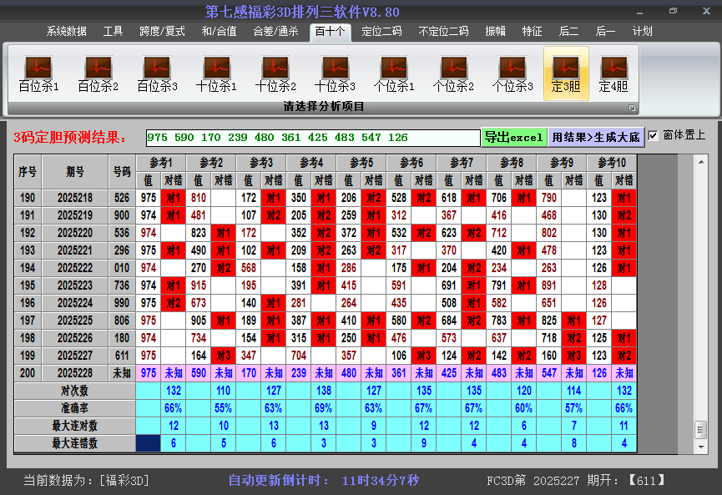Select the 百位杀2 icon
The width and height of the screenshot is (722, 495).
pos(98,73)
